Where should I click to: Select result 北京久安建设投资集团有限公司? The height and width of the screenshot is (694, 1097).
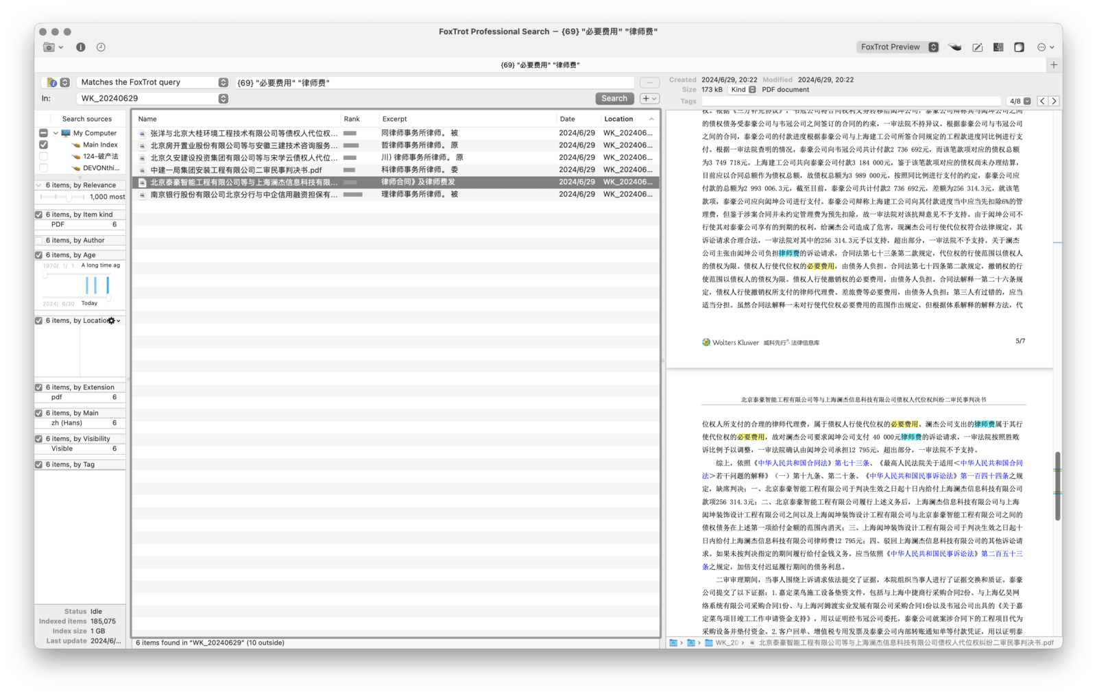point(395,158)
